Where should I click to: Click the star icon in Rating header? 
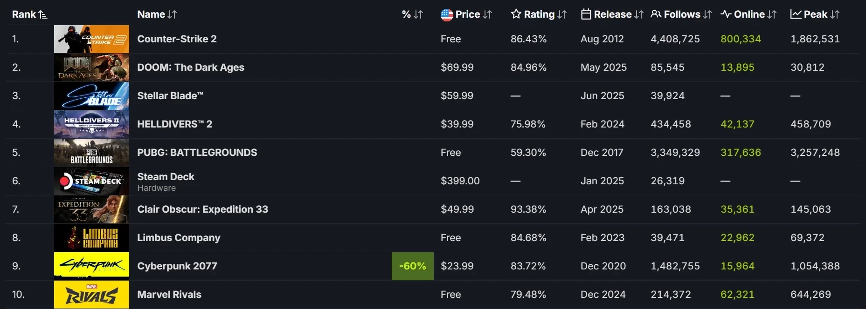point(516,14)
